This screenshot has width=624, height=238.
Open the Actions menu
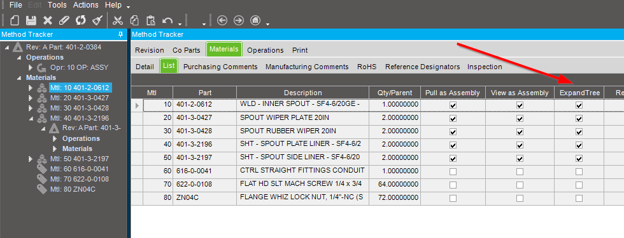tap(85, 5)
